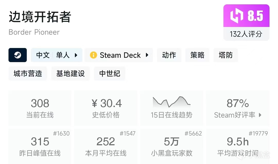The image size is (278, 164).
Task: Click the Steam platform icon
Action: (18, 55)
